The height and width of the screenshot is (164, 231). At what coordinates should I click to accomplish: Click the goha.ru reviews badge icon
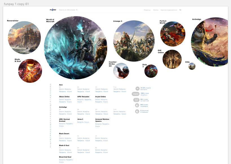tap(136, 94)
